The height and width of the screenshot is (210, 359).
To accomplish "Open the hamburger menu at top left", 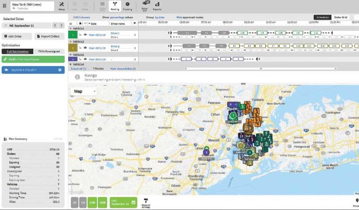I will click(x=4, y=6).
